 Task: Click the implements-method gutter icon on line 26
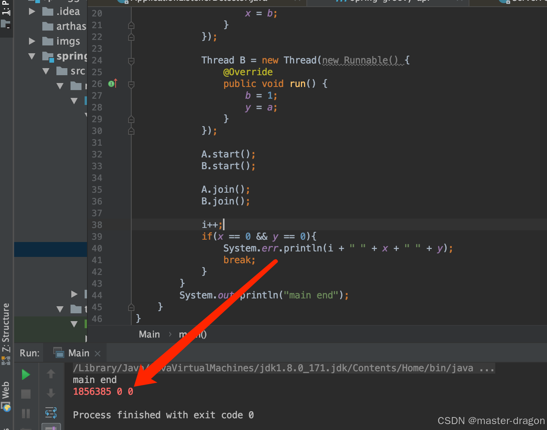click(112, 83)
